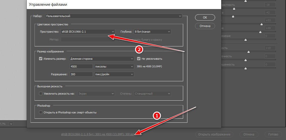Open the пикс/дюйм resolution units dropdown
This screenshot has height=140, width=286.
(x=114, y=74)
